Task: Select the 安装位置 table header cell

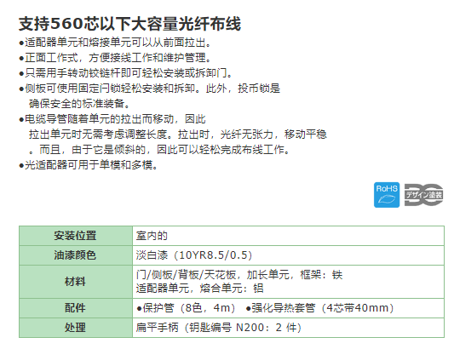Action: [x=76, y=236]
